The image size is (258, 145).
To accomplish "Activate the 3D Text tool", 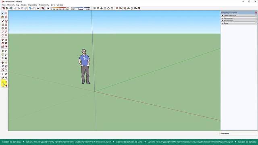I will 6,58.
